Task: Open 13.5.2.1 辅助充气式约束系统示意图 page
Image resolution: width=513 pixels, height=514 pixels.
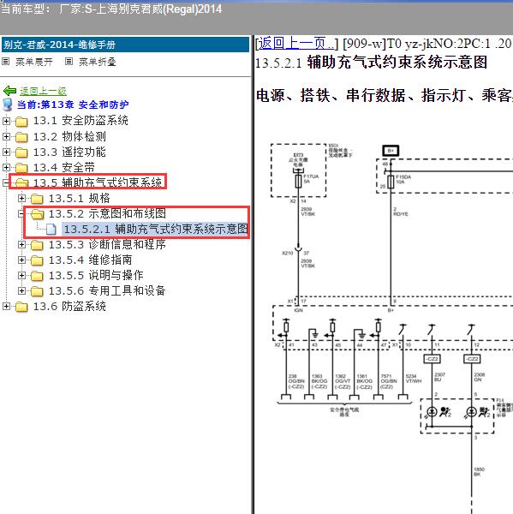Action: click(155, 229)
